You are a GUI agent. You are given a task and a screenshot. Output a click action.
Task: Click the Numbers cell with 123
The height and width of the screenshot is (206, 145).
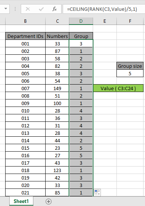[57, 170]
